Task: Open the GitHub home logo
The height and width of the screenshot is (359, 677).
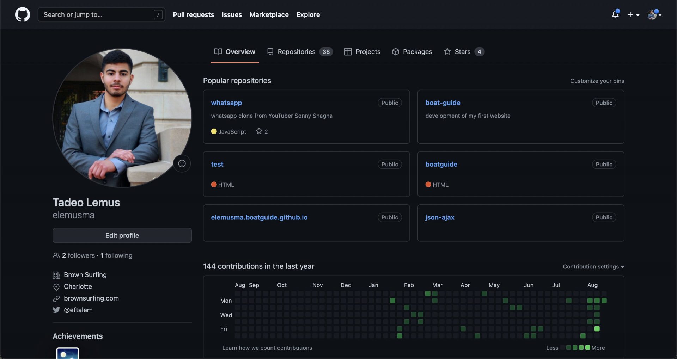Action: [23, 14]
